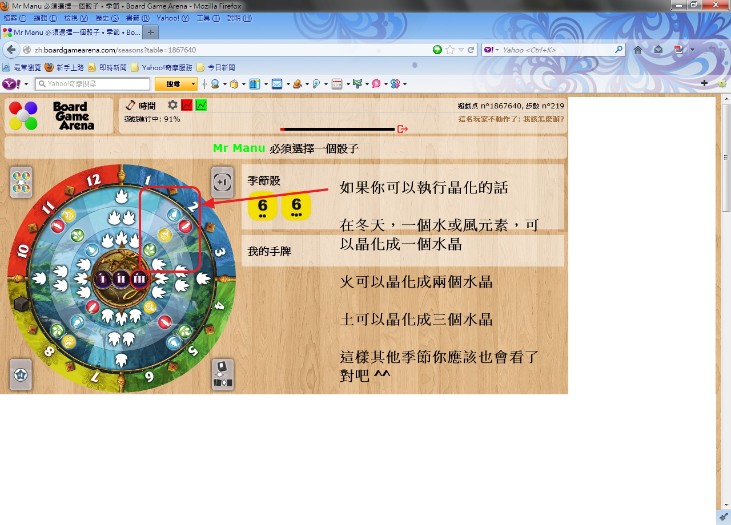
Task: Open the 歷史 (S) menu
Action: [107, 18]
